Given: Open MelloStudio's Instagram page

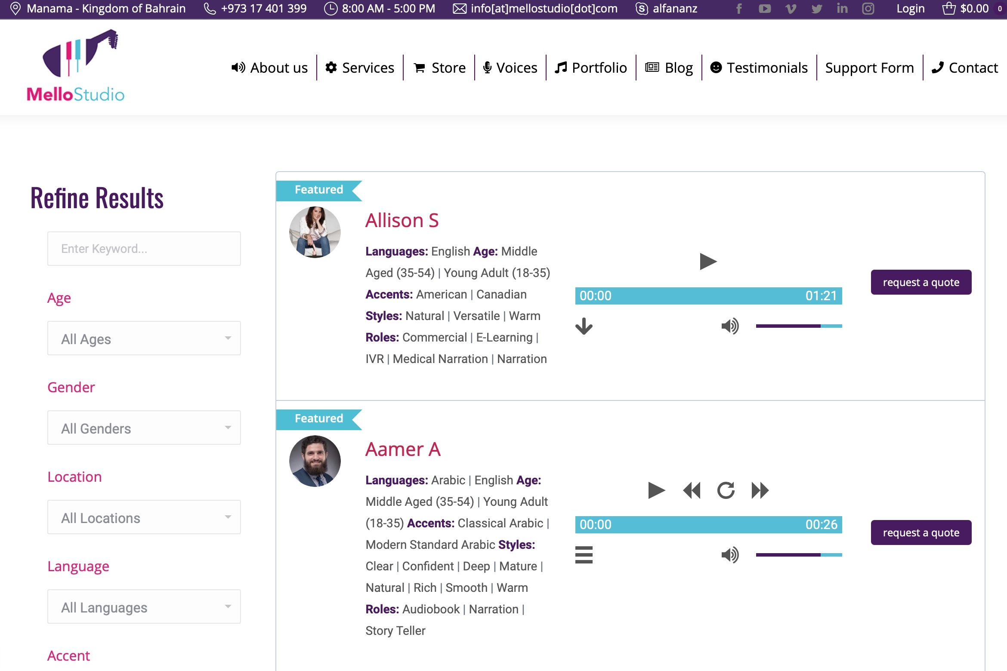Looking at the screenshot, I should click(x=868, y=8).
